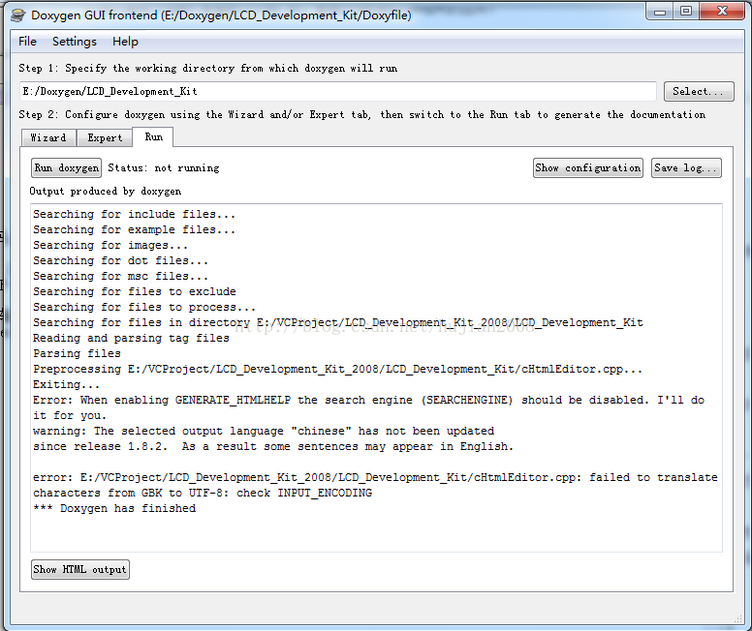Click 'Searching for msc files...' log line
Screen dimensions: 752x631
120,277
